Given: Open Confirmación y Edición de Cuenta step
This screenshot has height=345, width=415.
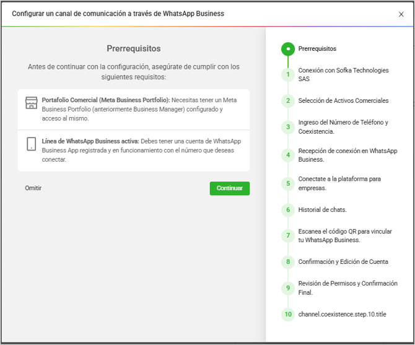Looking at the screenshot, I should coord(343,262).
